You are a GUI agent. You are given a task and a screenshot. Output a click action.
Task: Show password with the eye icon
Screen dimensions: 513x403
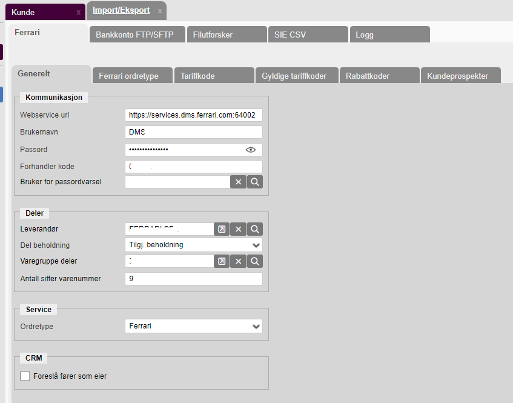pyautogui.click(x=251, y=150)
